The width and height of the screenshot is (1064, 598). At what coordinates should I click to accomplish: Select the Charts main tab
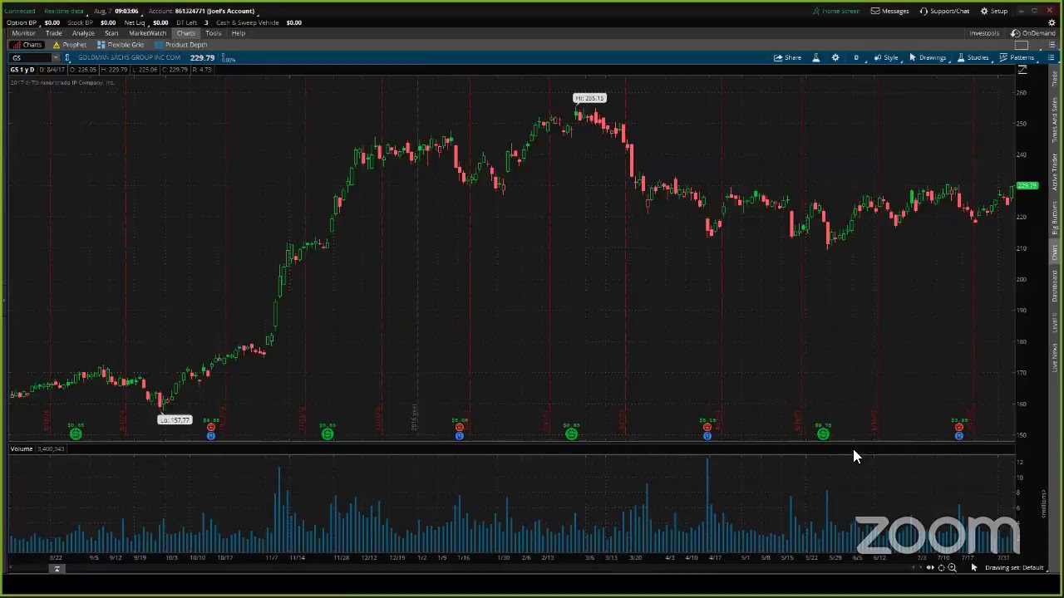point(185,33)
